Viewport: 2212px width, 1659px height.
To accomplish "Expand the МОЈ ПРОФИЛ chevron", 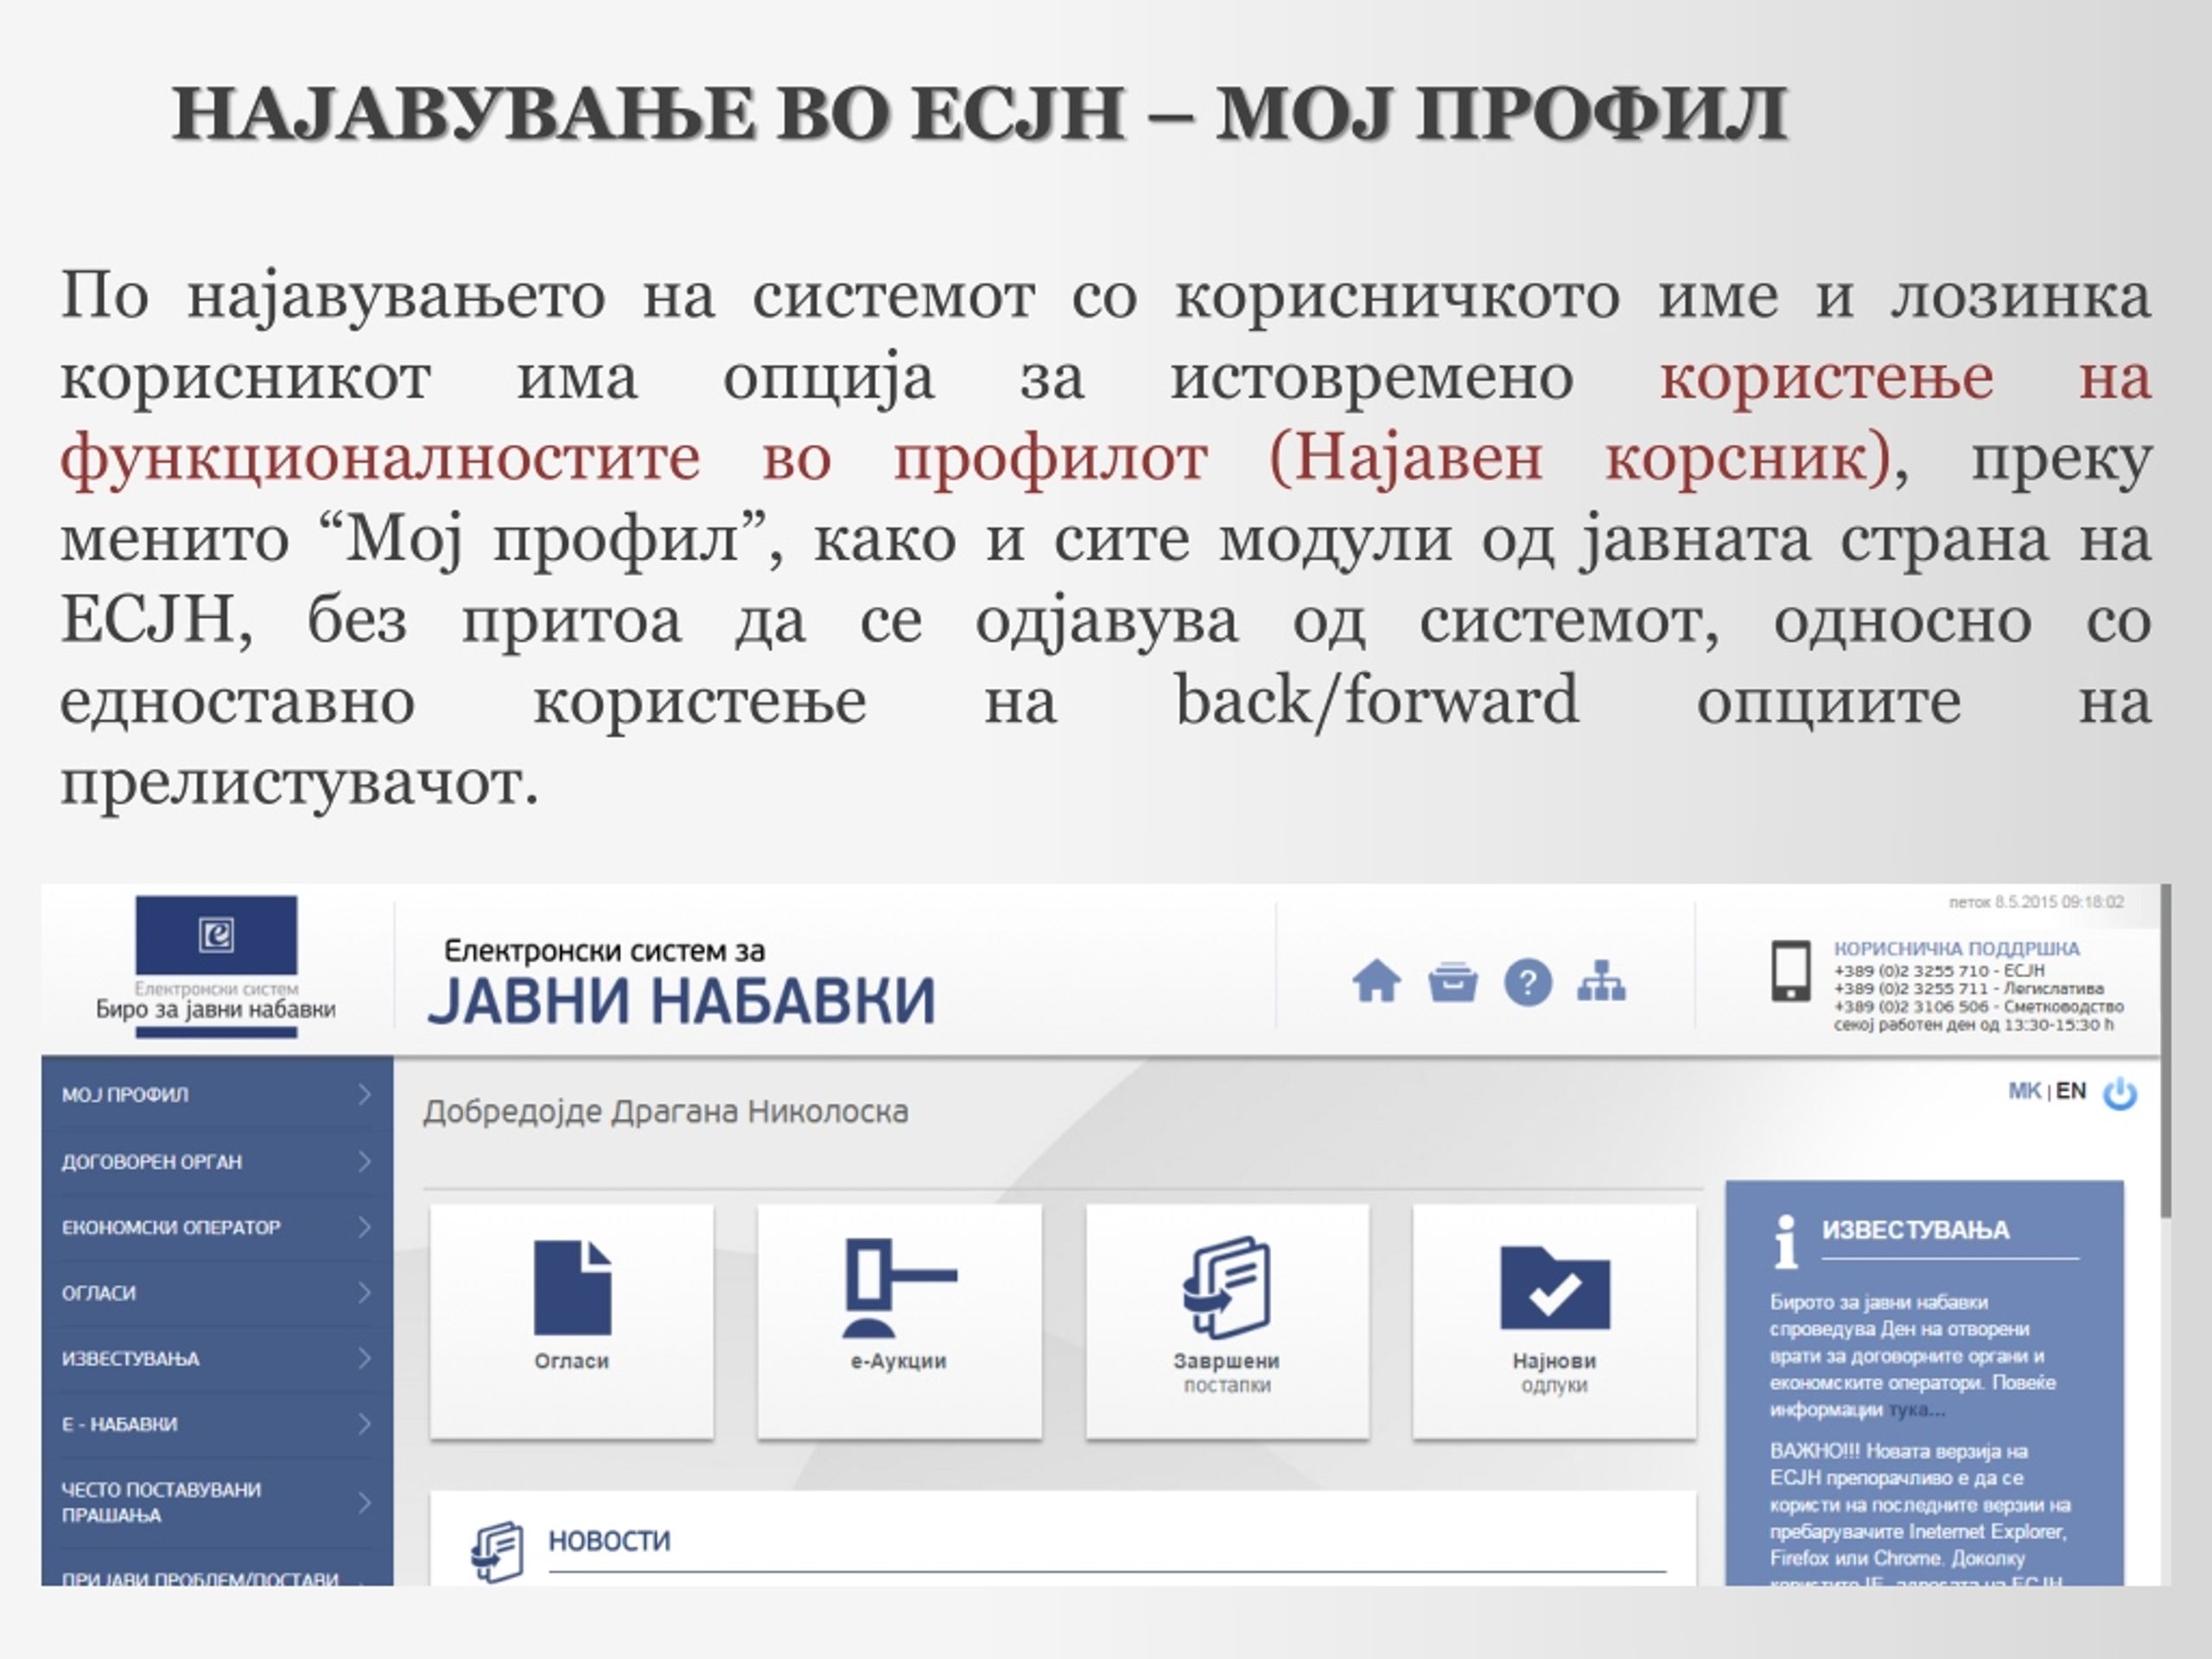I will (365, 1095).
